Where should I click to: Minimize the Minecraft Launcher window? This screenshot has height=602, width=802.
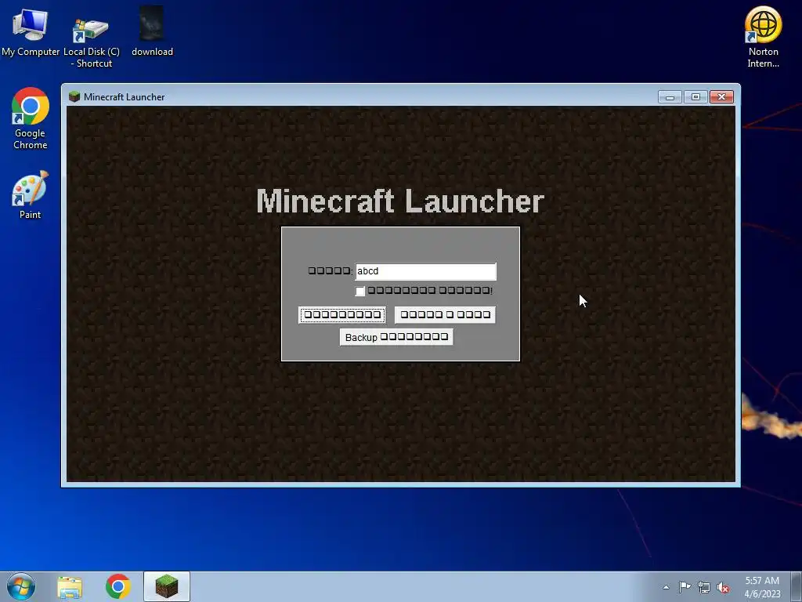pos(670,96)
